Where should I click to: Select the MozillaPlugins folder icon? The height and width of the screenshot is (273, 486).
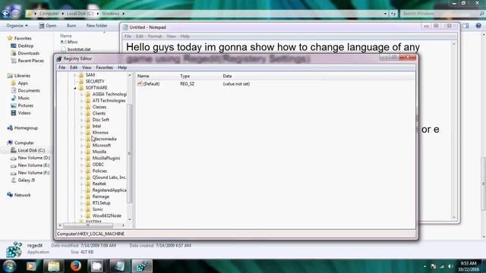[88, 158]
